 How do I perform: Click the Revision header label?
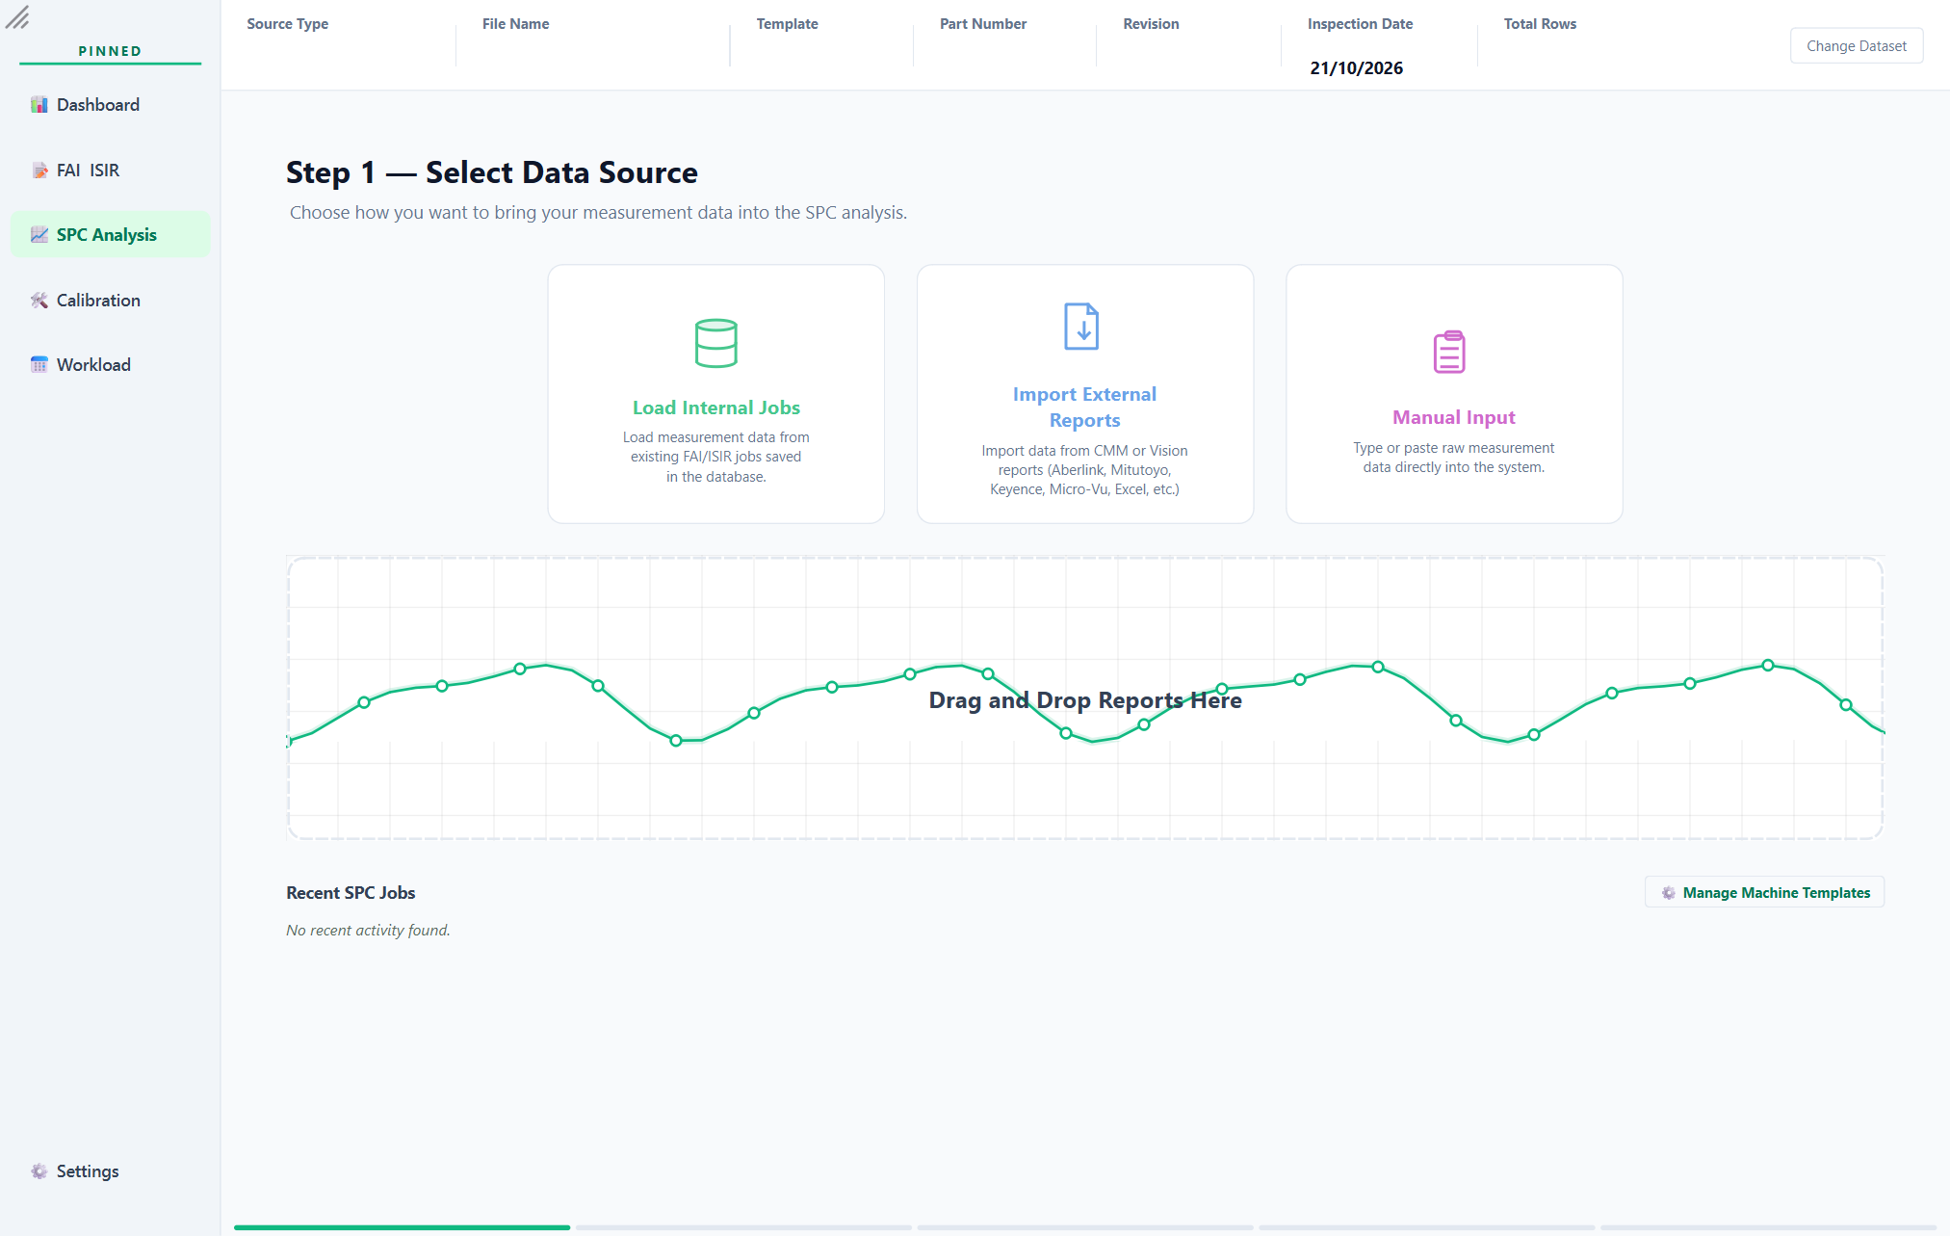tap(1151, 24)
